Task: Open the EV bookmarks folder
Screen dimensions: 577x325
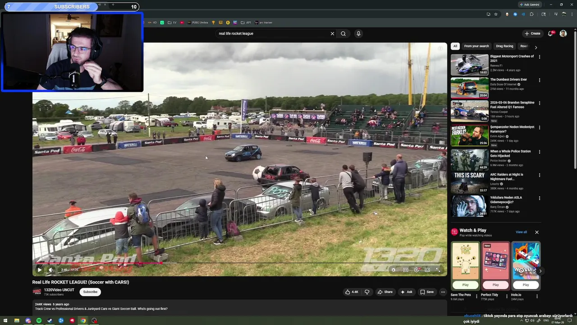Action: pyautogui.click(x=172, y=23)
